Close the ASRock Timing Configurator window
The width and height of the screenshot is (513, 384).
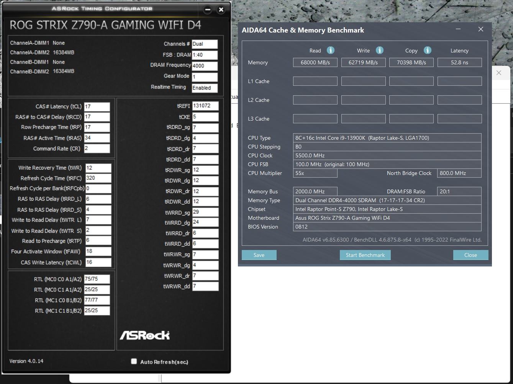coord(221,10)
